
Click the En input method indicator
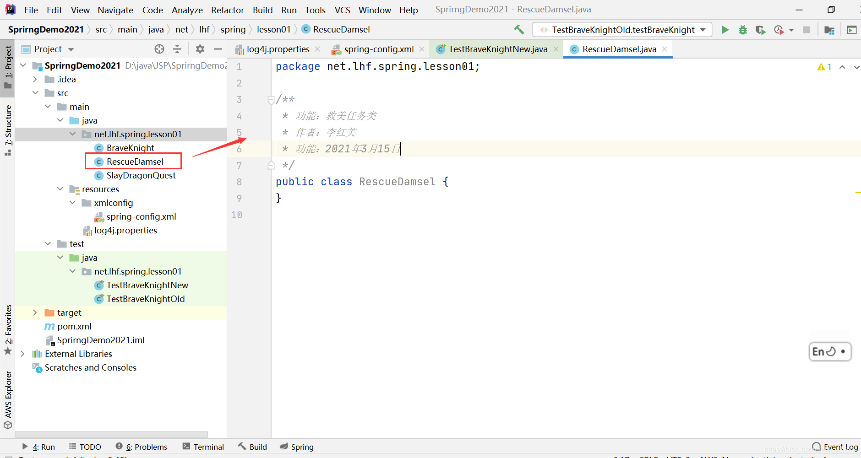(x=829, y=351)
